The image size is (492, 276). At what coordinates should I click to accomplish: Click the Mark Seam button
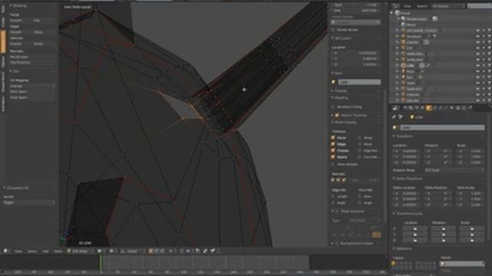[x=32, y=92]
